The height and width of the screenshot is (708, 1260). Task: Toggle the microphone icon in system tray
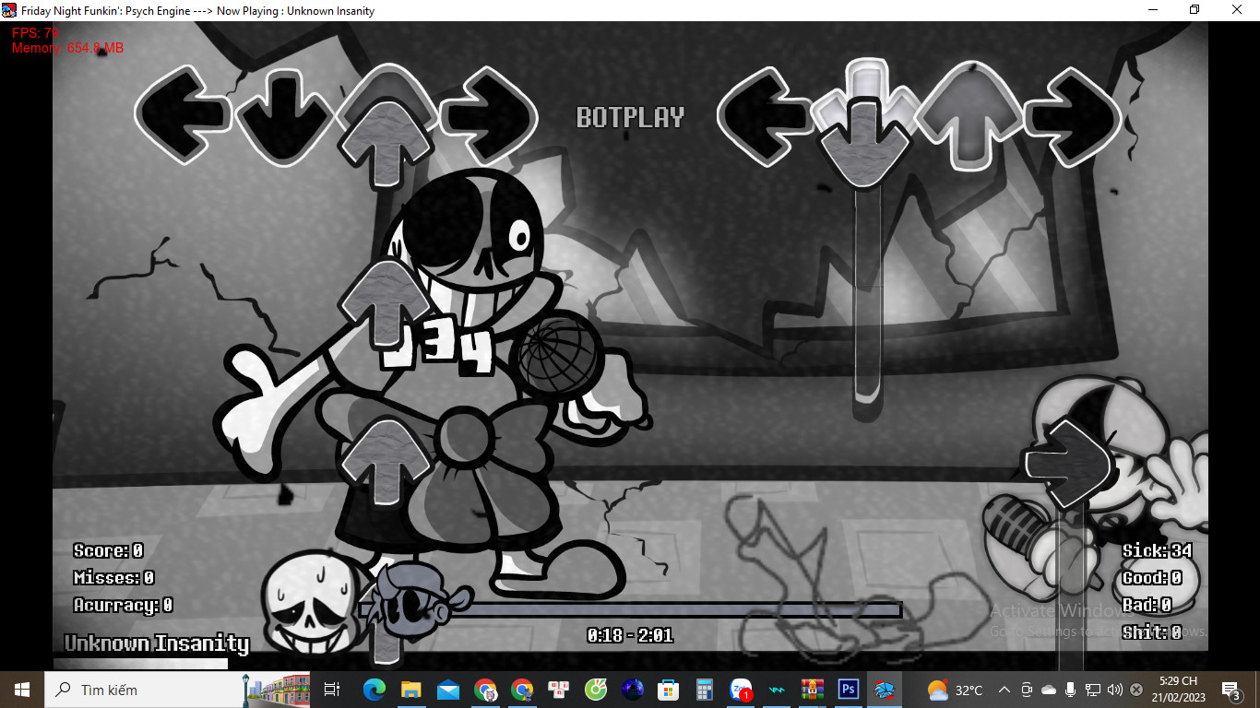[x=1070, y=690]
